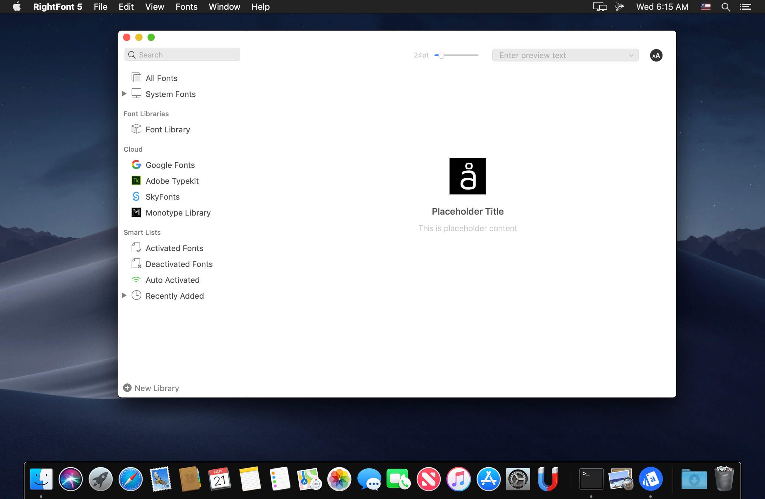Open the Fonts menu
Image resolution: width=765 pixels, height=499 pixels.
(x=186, y=6)
